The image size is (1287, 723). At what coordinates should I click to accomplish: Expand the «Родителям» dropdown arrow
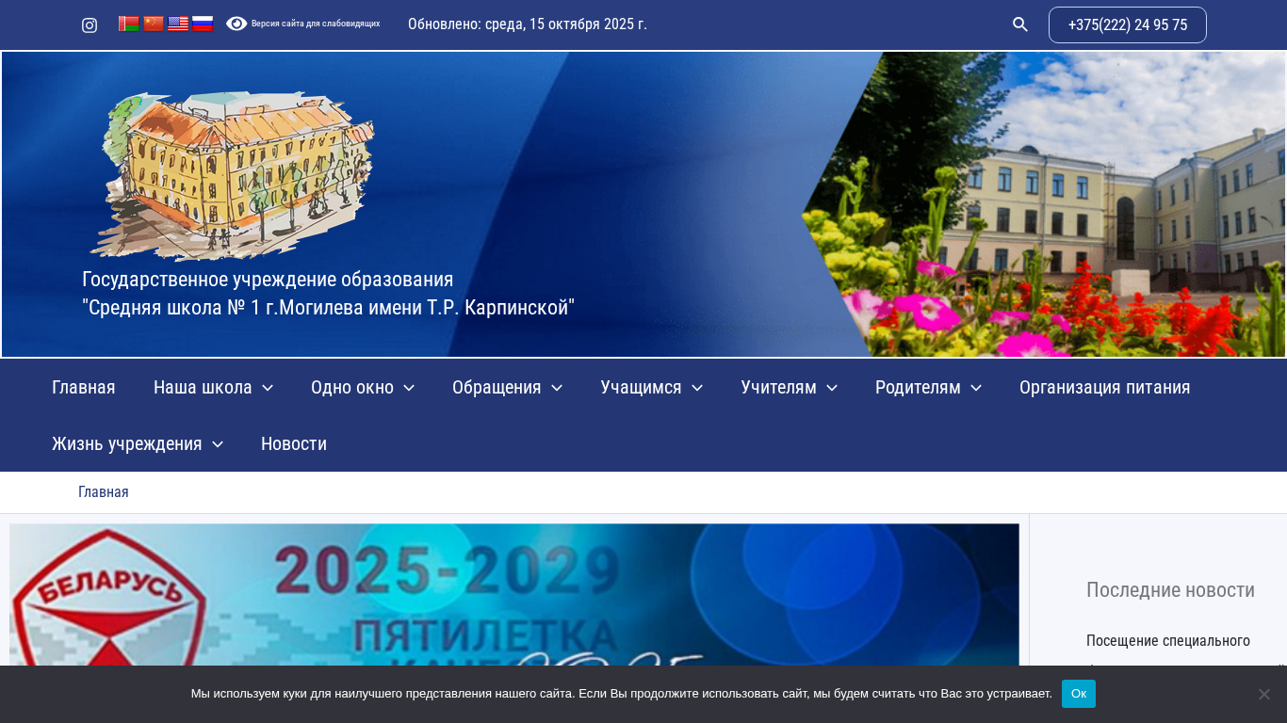point(976,388)
